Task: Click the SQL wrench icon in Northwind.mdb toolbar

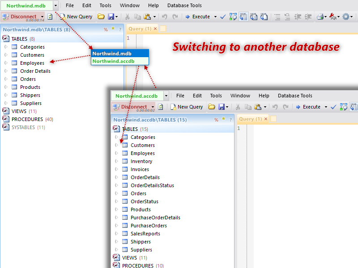Action: coord(333,17)
